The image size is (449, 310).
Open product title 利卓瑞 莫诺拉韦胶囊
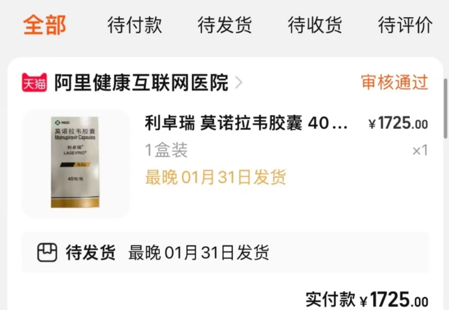click(246, 123)
